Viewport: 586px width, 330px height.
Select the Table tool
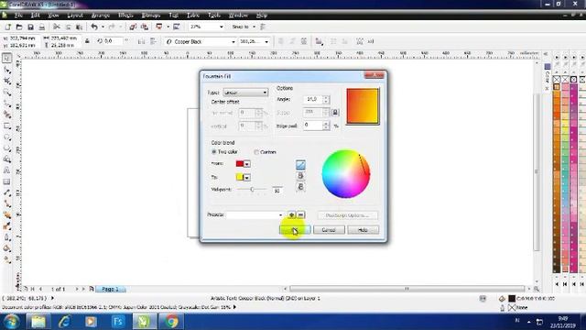tap(6, 181)
